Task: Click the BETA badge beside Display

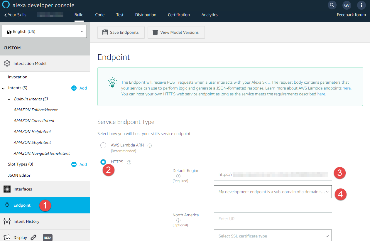Action: 48,237
